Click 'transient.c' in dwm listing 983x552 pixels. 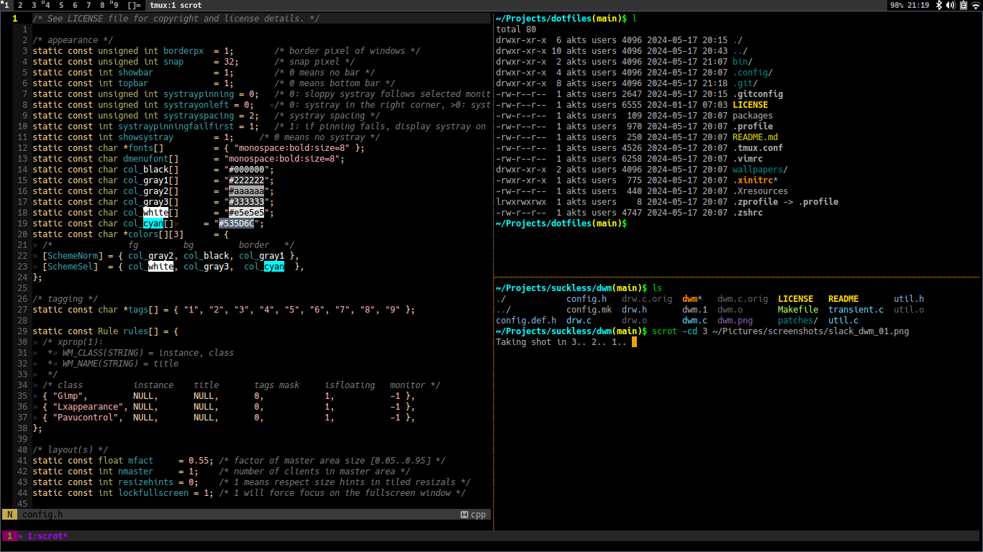[856, 310]
